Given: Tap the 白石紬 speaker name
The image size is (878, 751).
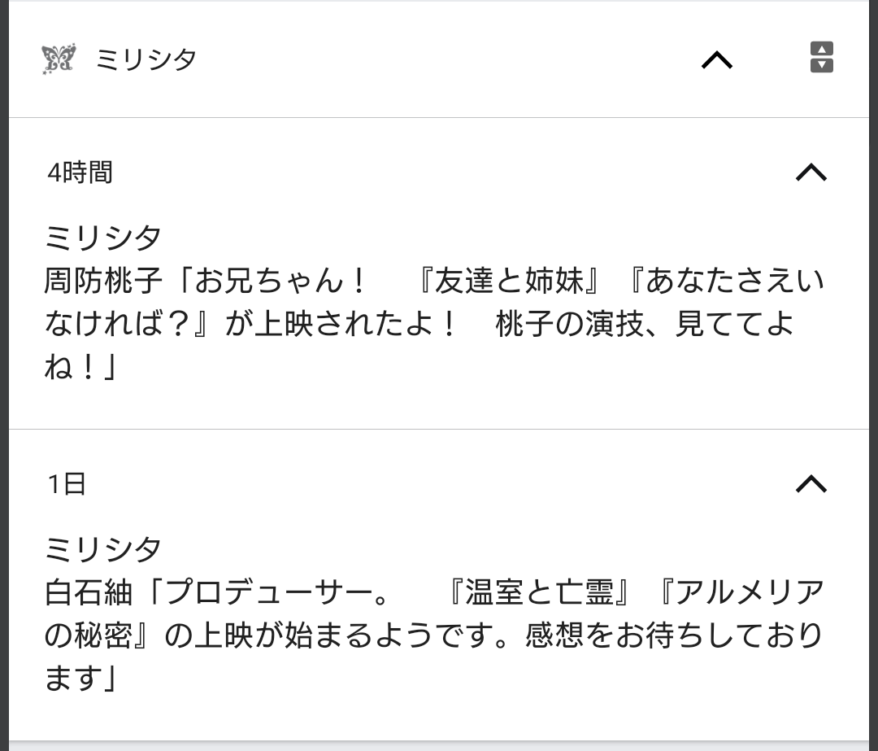Looking at the screenshot, I should pos(87,593).
